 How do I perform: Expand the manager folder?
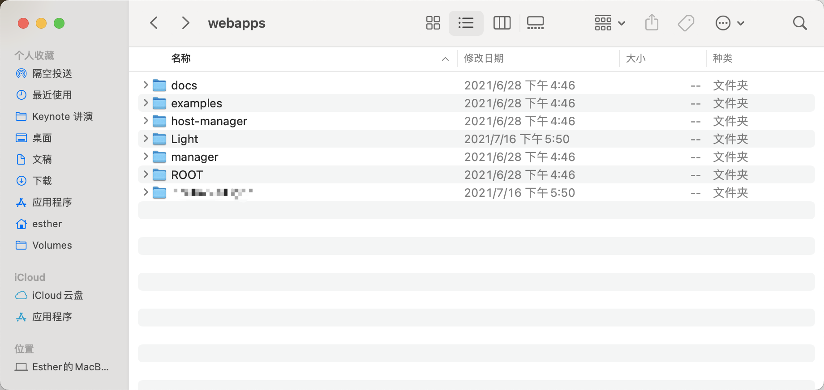click(146, 156)
